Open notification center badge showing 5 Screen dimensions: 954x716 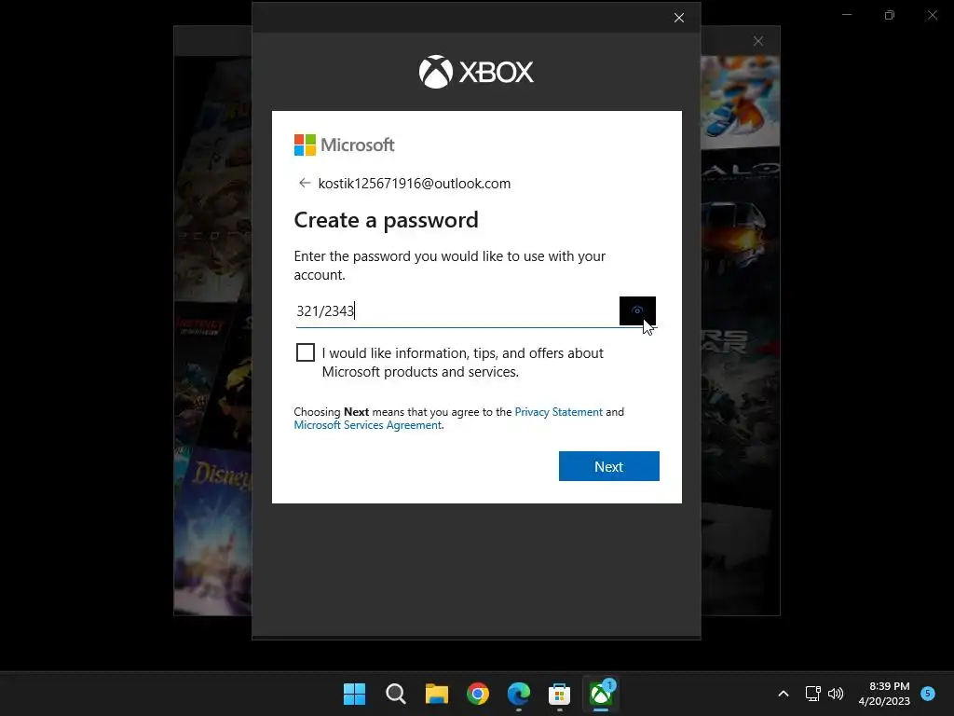928,693
